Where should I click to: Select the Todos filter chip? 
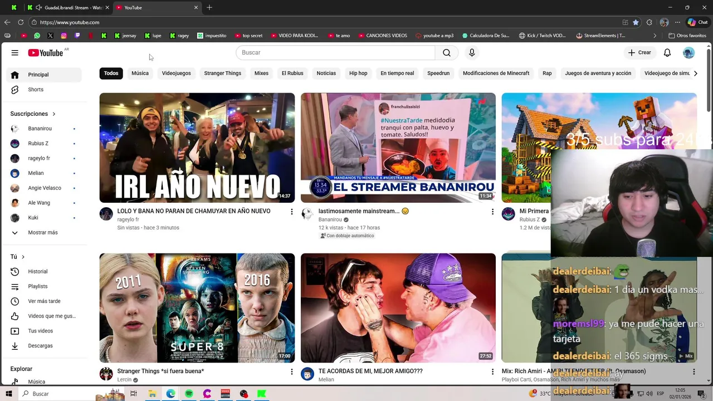pos(111,73)
